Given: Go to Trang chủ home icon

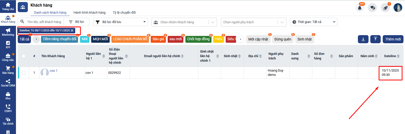Looking at the screenshot, I should [x=8, y=6].
